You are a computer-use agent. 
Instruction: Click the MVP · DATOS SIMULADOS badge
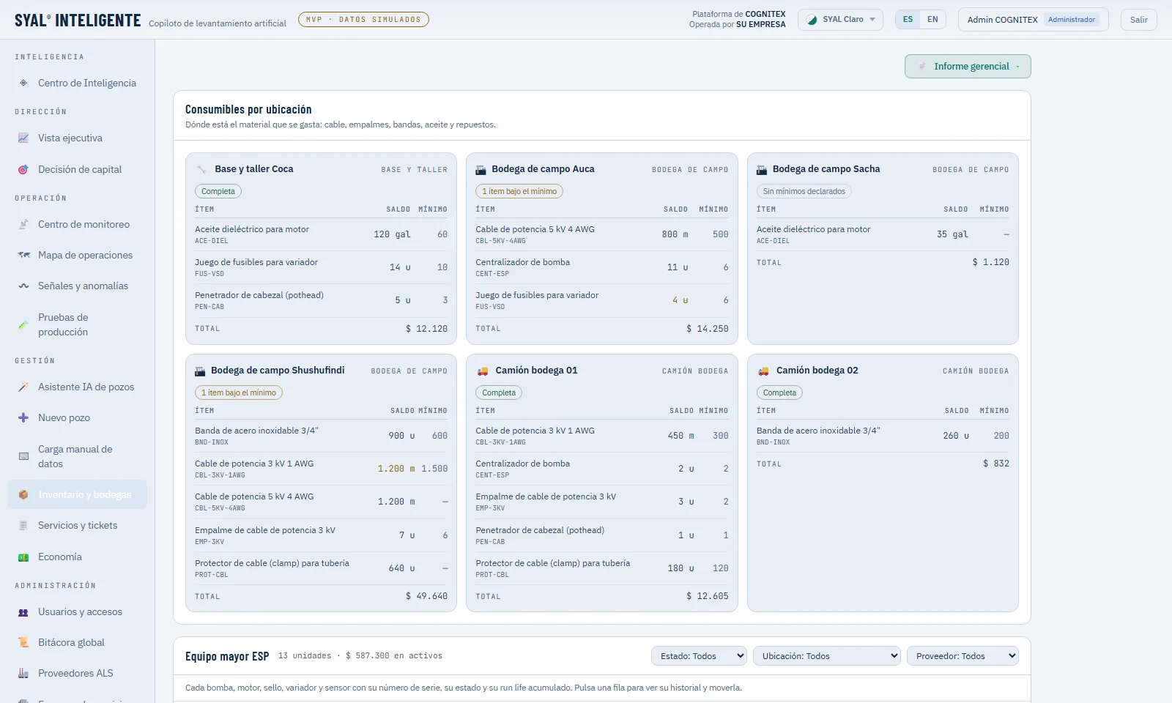[x=363, y=20]
